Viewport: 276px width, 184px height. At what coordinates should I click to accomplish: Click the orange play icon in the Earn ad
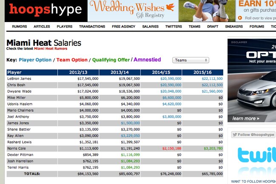point(240,18)
